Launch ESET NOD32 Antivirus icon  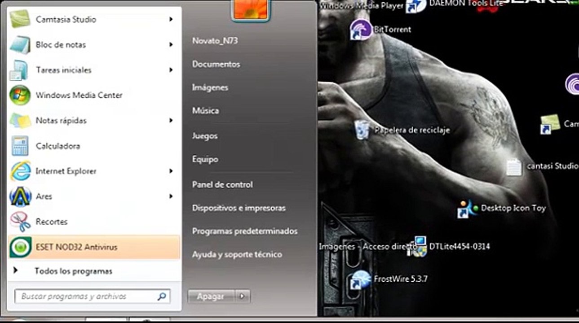20,247
